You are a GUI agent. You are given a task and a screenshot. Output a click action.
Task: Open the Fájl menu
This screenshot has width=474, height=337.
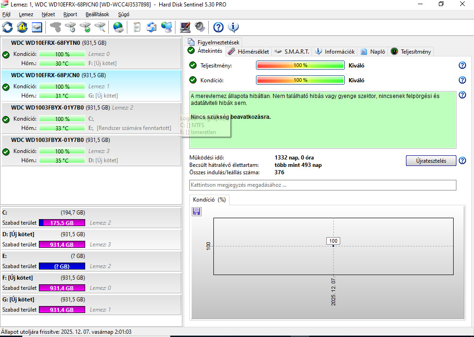tap(6, 14)
